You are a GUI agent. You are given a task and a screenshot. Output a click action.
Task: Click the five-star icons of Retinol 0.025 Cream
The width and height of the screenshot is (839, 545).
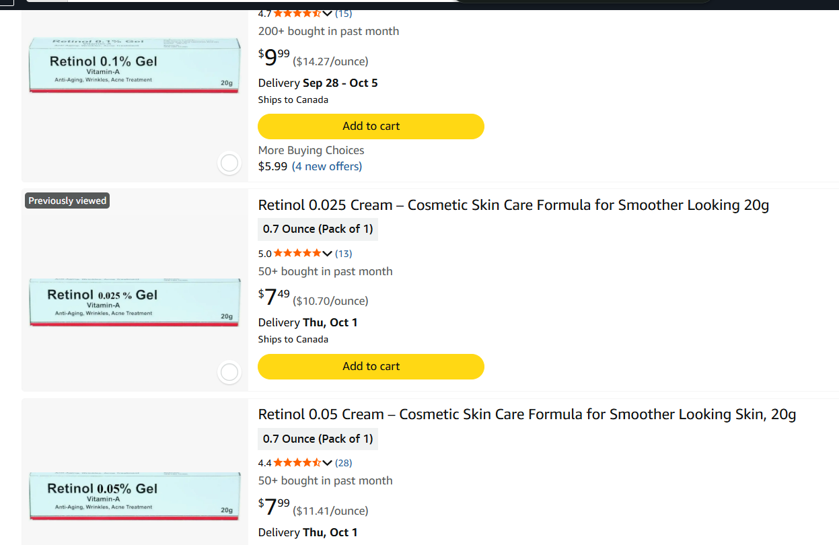297,254
